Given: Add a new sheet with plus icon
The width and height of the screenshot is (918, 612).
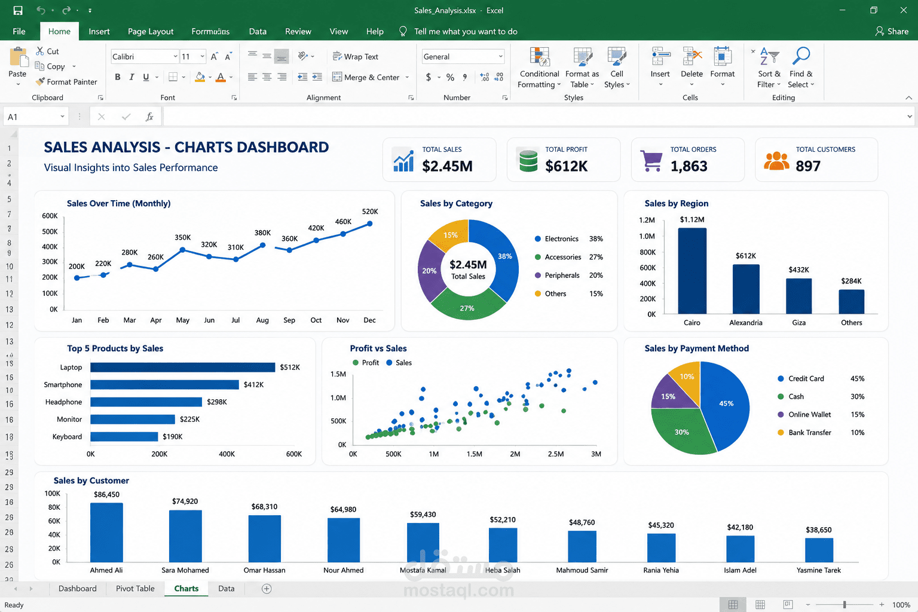Looking at the screenshot, I should point(267,589).
